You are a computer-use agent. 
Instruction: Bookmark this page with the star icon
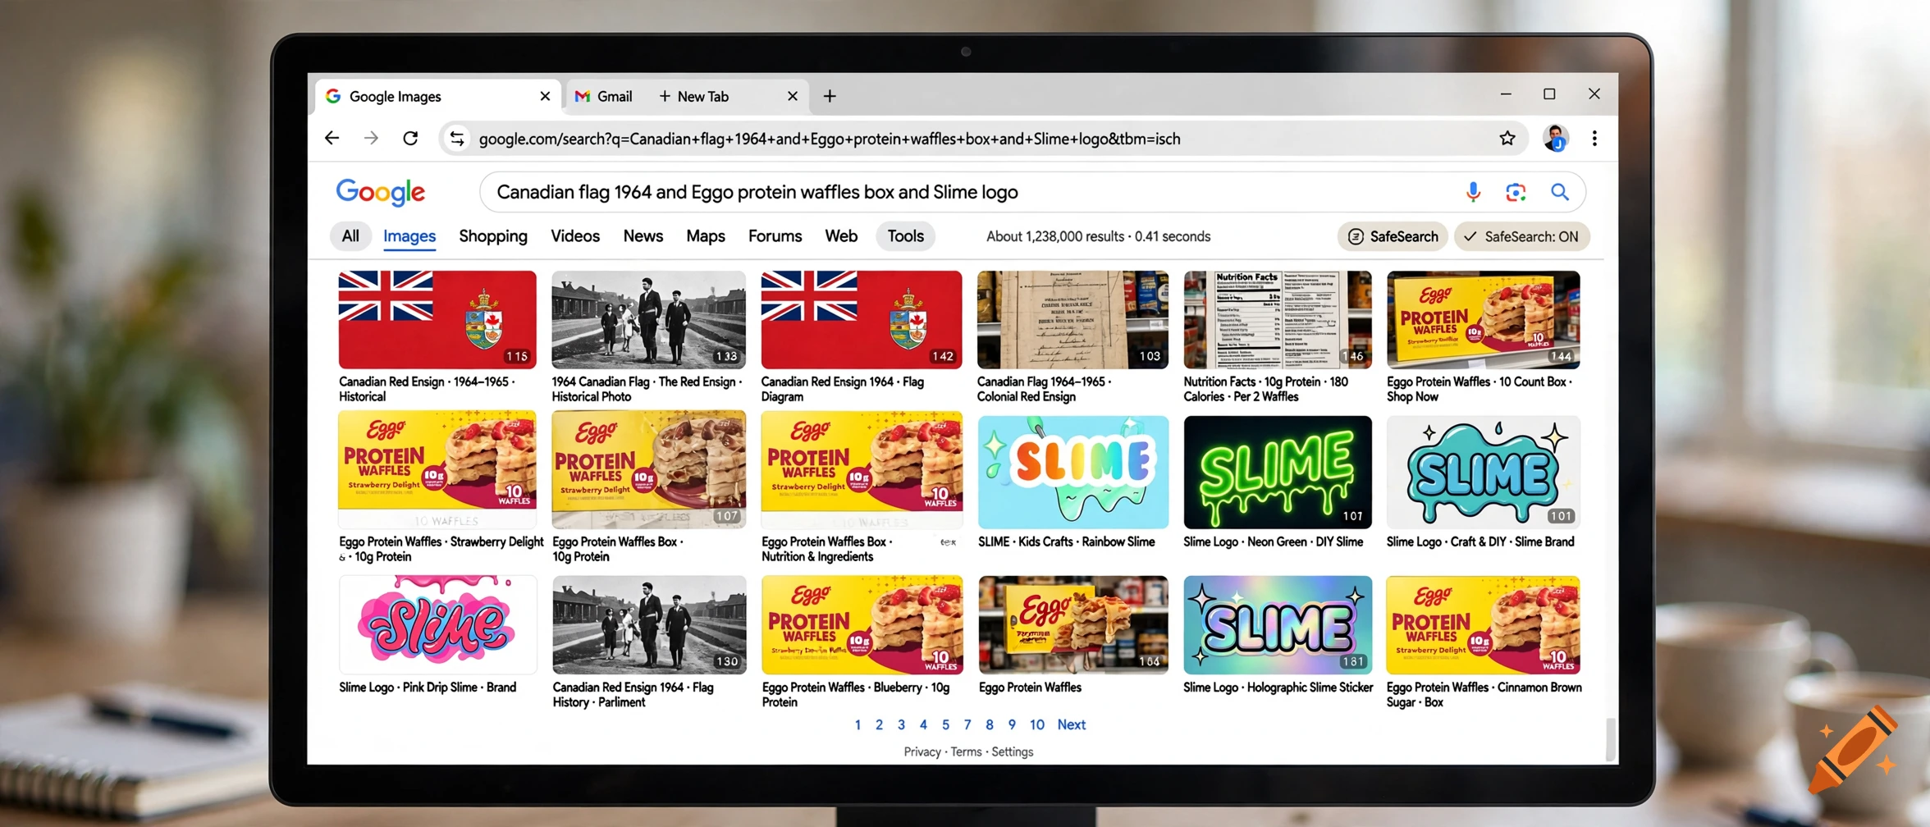(x=1507, y=138)
